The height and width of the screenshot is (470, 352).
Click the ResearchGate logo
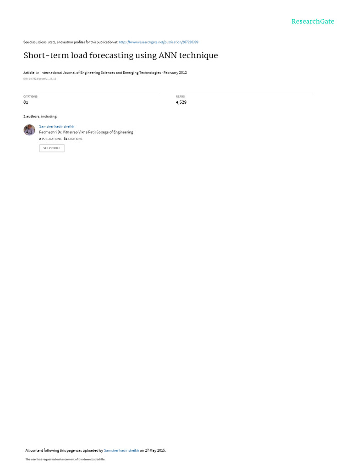[313, 21]
